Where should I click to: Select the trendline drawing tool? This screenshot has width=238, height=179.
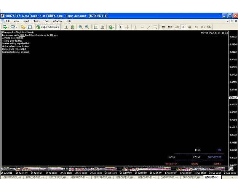tap(149, 27)
